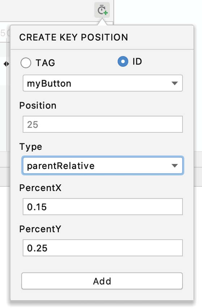Click the PercentX field with 0.15
The width and height of the screenshot is (202, 308).
point(103,207)
